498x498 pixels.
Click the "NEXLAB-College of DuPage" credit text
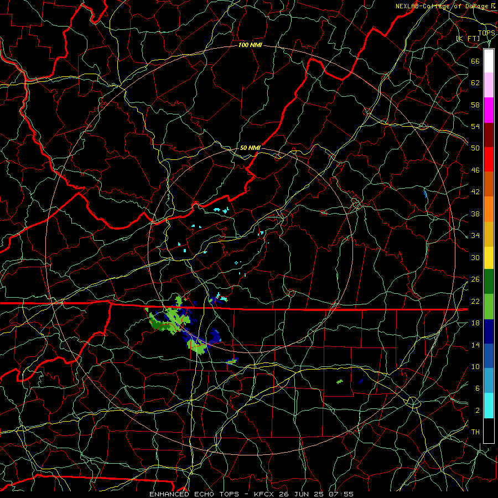pos(442,6)
